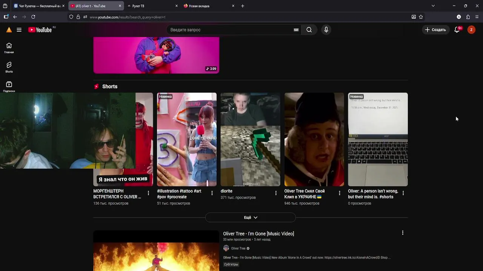The height and width of the screenshot is (271, 483).
Task: Play the I'm Gone fire thumbnail
Action: click(156, 251)
